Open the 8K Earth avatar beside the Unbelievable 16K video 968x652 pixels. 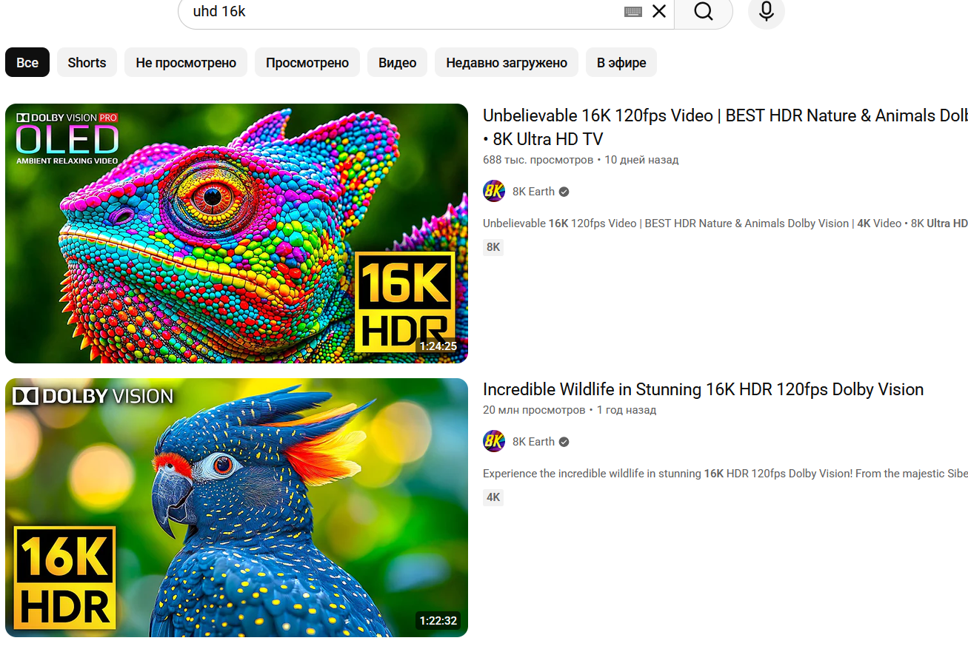pyautogui.click(x=494, y=191)
